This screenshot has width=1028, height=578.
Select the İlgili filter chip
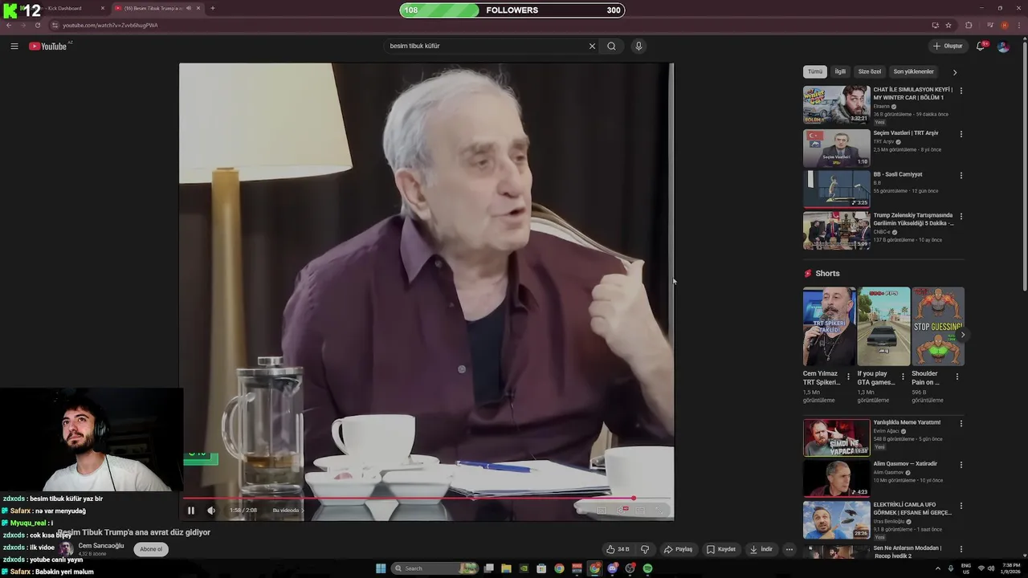coord(840,71)
